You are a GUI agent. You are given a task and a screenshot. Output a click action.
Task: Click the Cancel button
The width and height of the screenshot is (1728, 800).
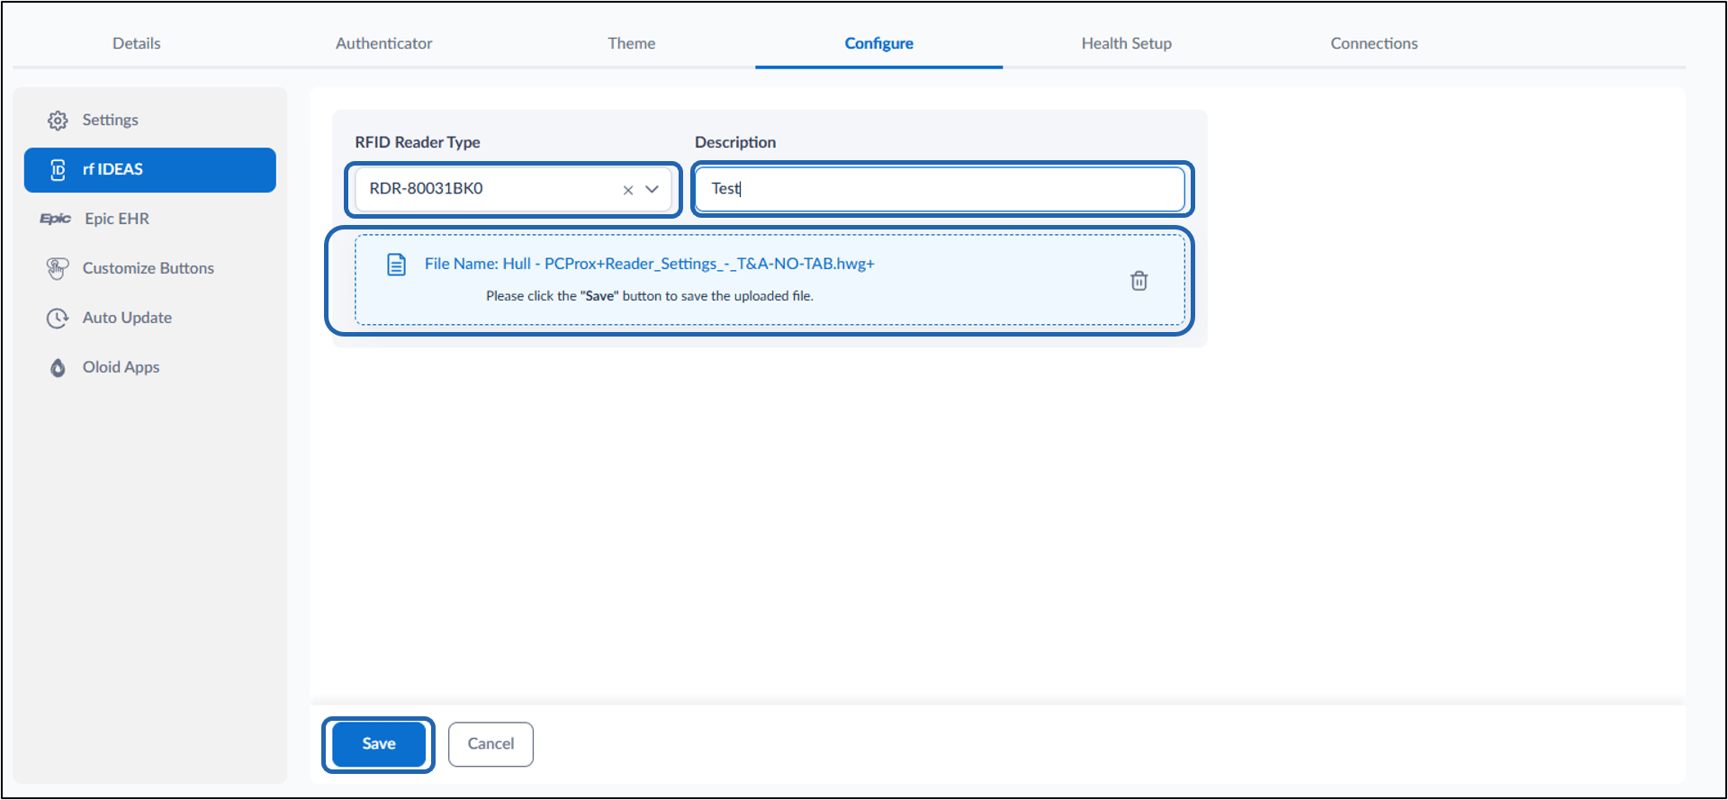point(490,744)
